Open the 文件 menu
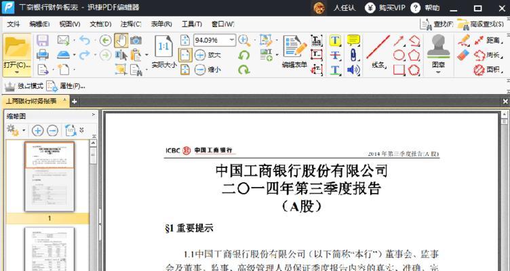The image size is (510, 271). point(14,24)
